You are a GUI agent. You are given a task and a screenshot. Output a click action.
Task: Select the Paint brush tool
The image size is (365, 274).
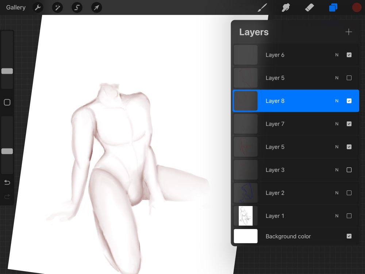click(x=262, y=7)
